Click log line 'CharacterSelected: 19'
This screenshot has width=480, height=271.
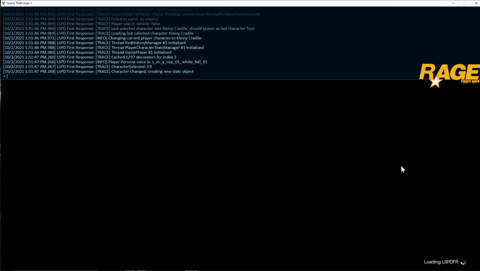77,67
